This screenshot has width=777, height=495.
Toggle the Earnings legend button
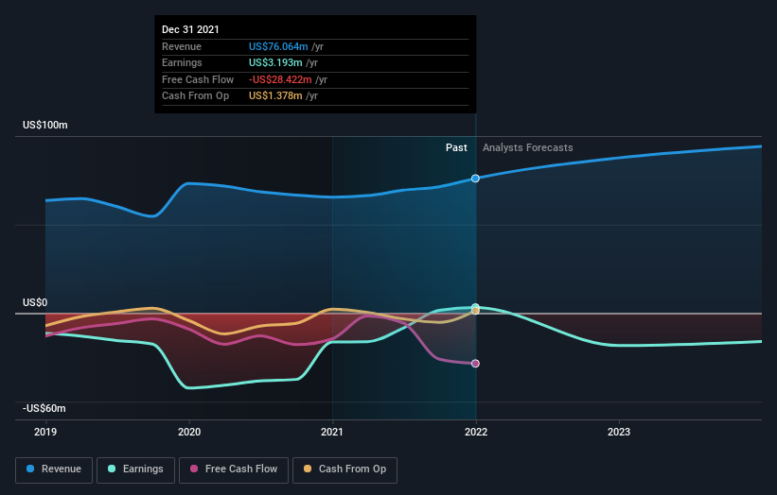[135, 469]
